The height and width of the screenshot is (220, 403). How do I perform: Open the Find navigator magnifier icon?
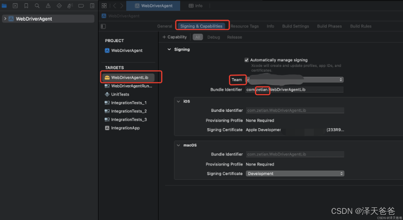(37, 6)
